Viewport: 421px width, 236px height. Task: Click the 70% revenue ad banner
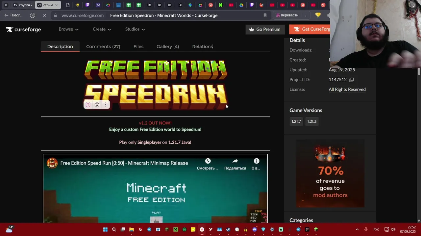tap(330, 174)
